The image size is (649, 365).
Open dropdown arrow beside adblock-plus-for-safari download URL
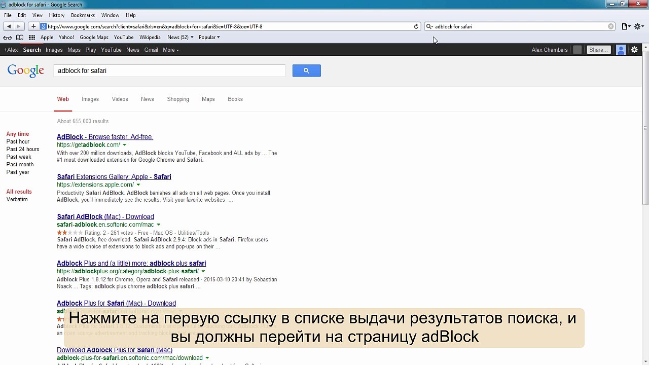pyautogui.click(x=207, y=358)
